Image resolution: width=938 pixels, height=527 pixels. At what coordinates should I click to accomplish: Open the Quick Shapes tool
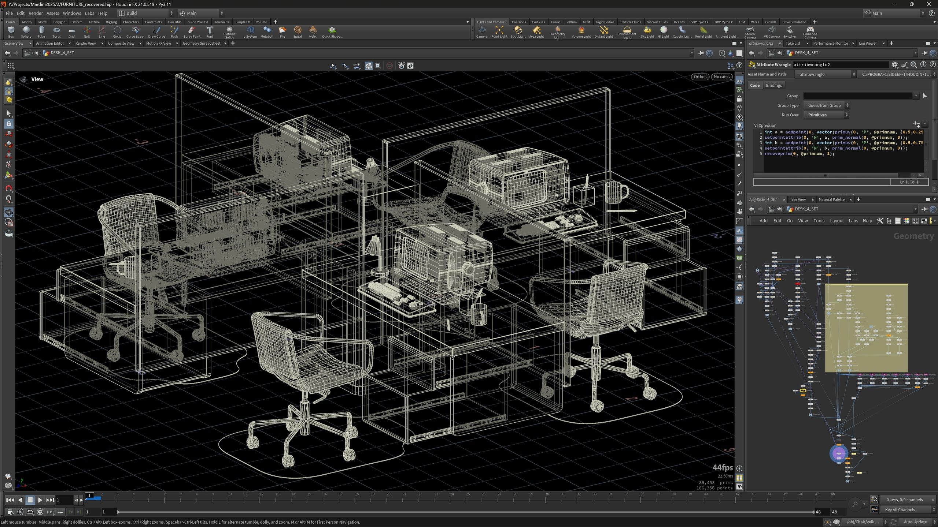[x=332, y=32]
